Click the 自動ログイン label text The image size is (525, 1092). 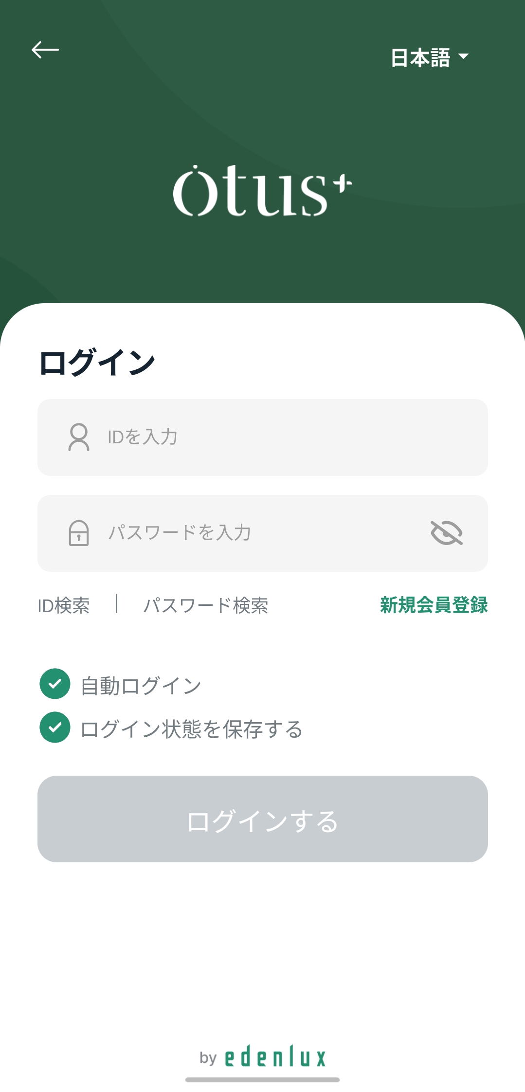coord(141,686)
